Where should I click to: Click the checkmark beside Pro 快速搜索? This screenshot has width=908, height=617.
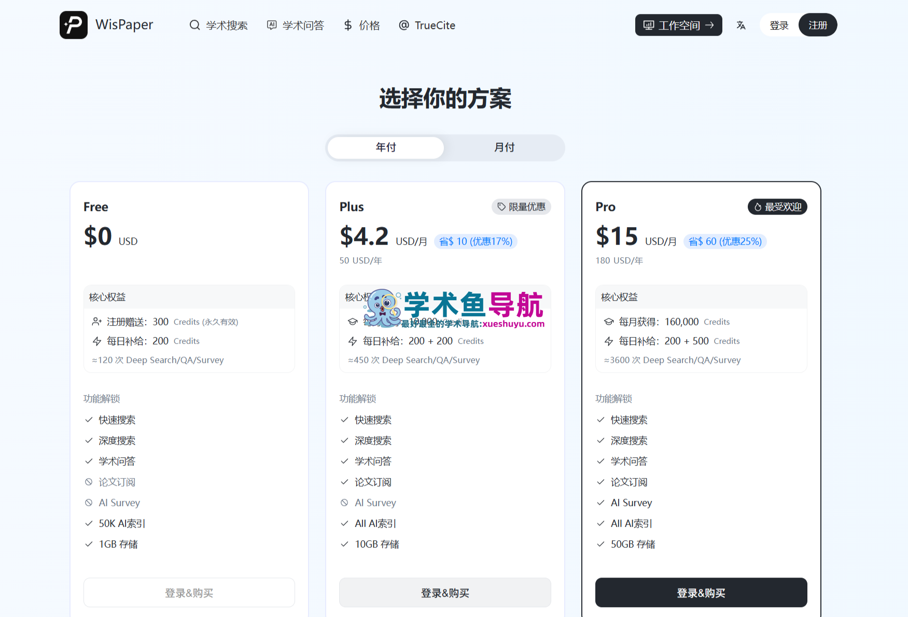pos(600,420)
